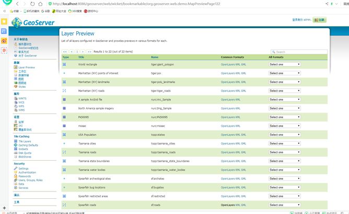The height and width of the screenshot is (214, 349).
Task: Open Select one dropdown for topp:states
Action: coord(284,134)
